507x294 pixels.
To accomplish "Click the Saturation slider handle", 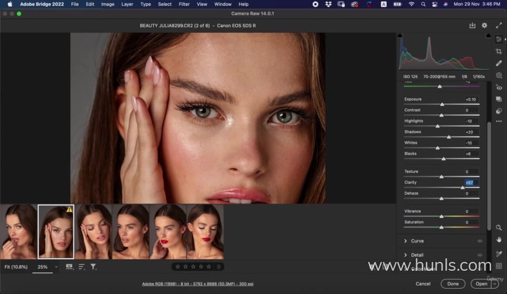I will [x=442, y=227].
